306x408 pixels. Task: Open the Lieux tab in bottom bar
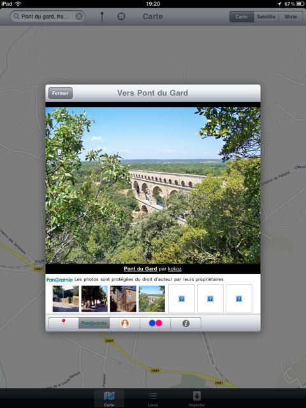click(x=153, y=399)
